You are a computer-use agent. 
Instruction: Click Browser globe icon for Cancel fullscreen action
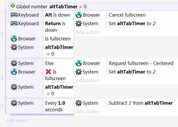pos(79,15)
